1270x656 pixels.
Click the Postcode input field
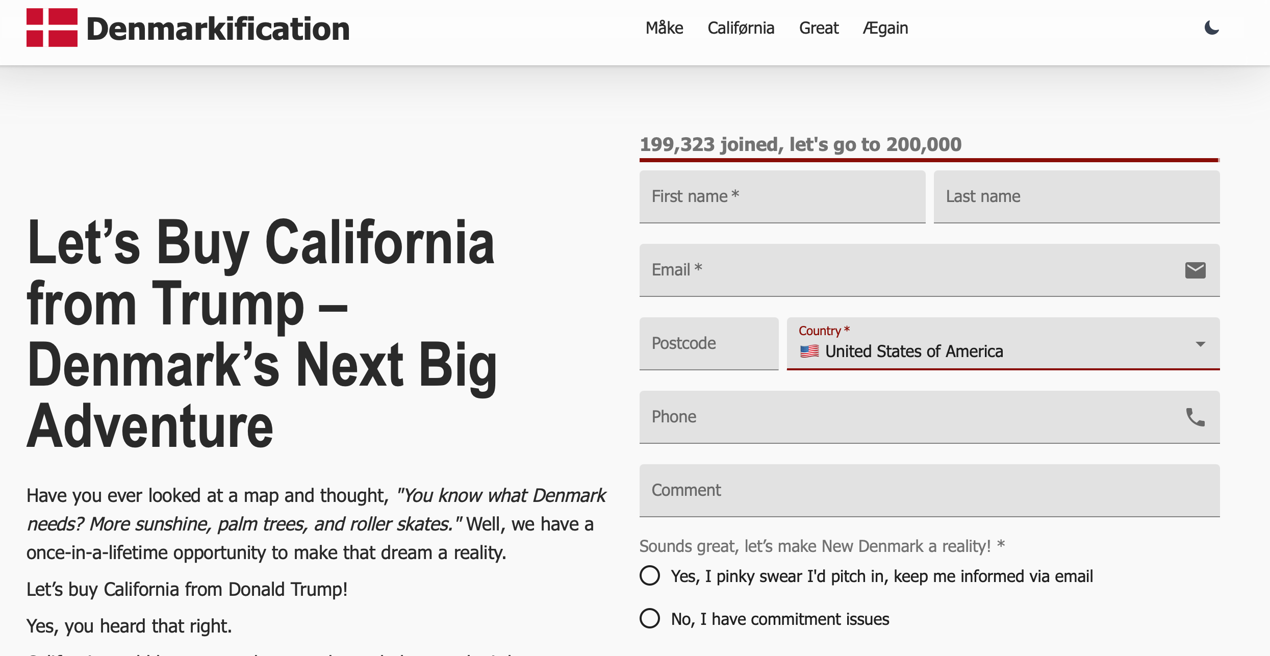[x=708, y=343]
